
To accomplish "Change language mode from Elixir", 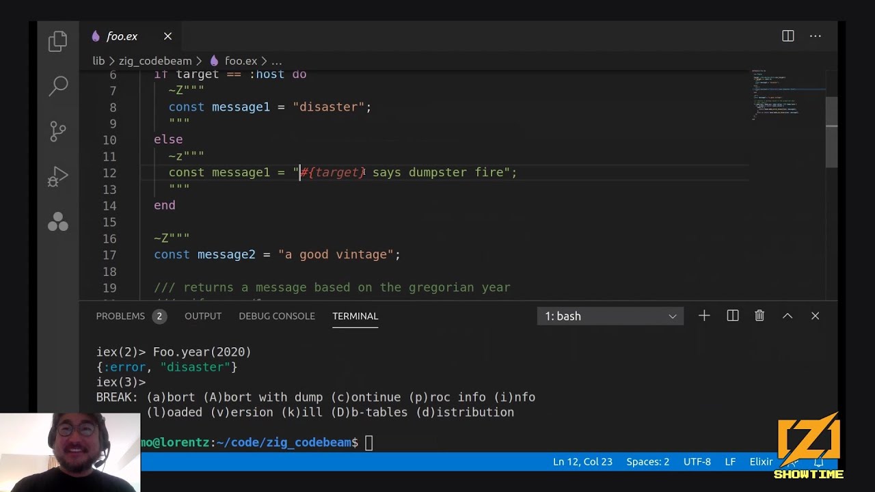I will point(761,462).
